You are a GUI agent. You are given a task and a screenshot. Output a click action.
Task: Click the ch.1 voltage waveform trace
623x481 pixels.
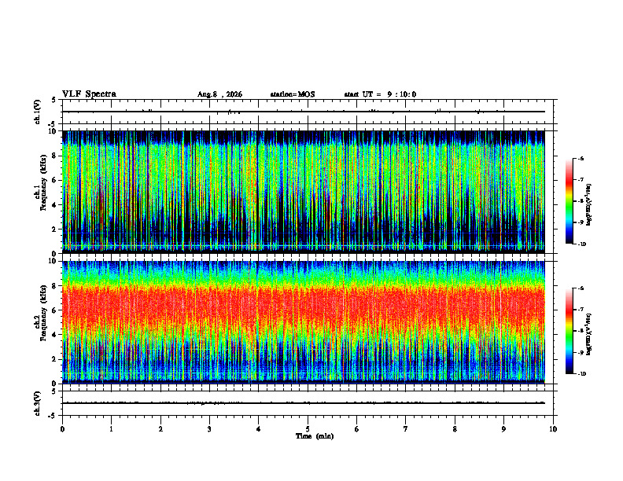[304, 112]
